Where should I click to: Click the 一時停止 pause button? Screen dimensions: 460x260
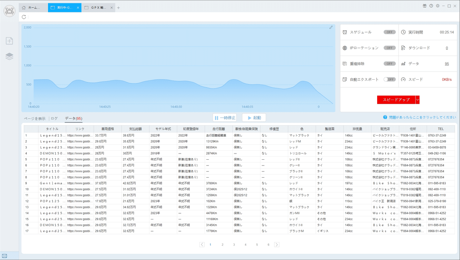pyautogui.click(x=225, y=118)
